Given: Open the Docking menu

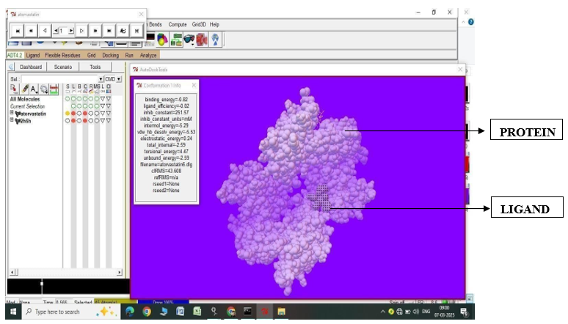Looking at the screenshot, I should point(110,55).
